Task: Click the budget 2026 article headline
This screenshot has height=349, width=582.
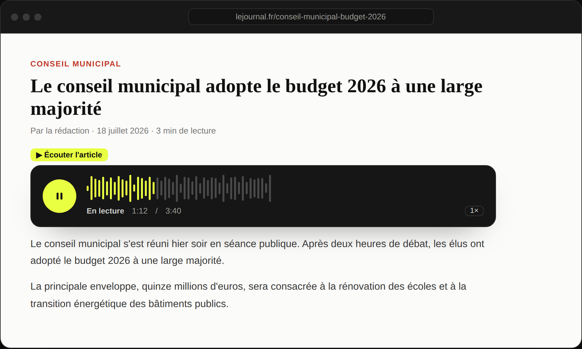Action: pos(256,97)
